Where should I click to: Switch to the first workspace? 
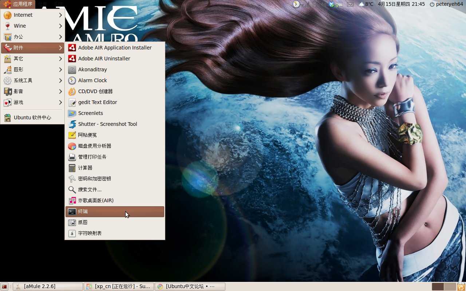438,287
